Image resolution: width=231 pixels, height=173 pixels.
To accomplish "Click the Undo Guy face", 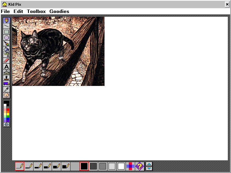I will pyautogui.click(x=6, y=95).
